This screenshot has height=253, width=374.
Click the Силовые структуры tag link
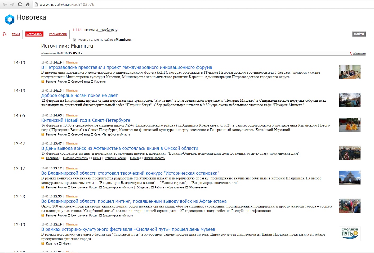(76, 158)
